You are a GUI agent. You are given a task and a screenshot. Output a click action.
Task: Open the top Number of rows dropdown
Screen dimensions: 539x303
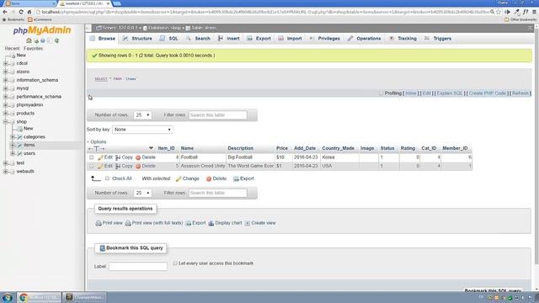(x=142, y=115)
